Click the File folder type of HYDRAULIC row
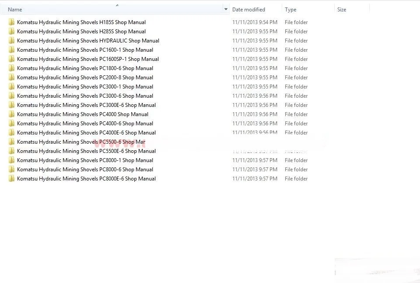The height and width of the screenshot is (283, 420). coord(296,41)
